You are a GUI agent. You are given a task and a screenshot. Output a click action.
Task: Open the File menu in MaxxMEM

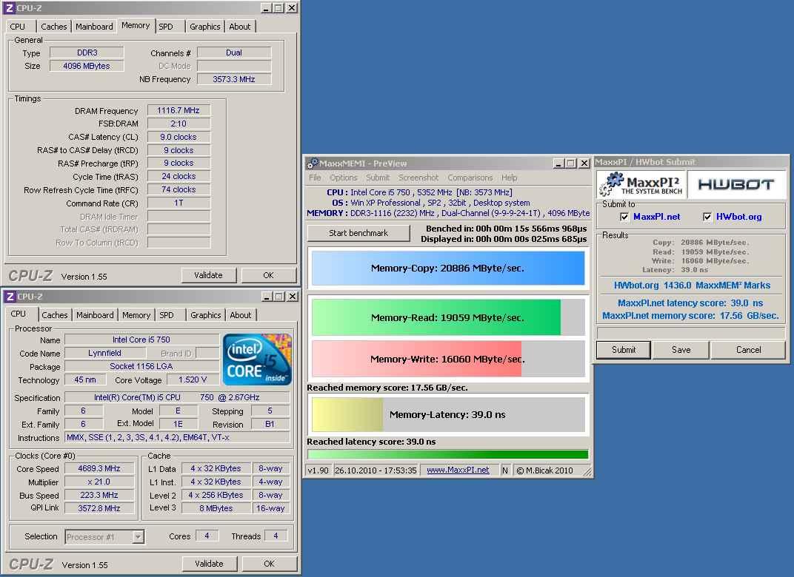(x=315, y=178)
